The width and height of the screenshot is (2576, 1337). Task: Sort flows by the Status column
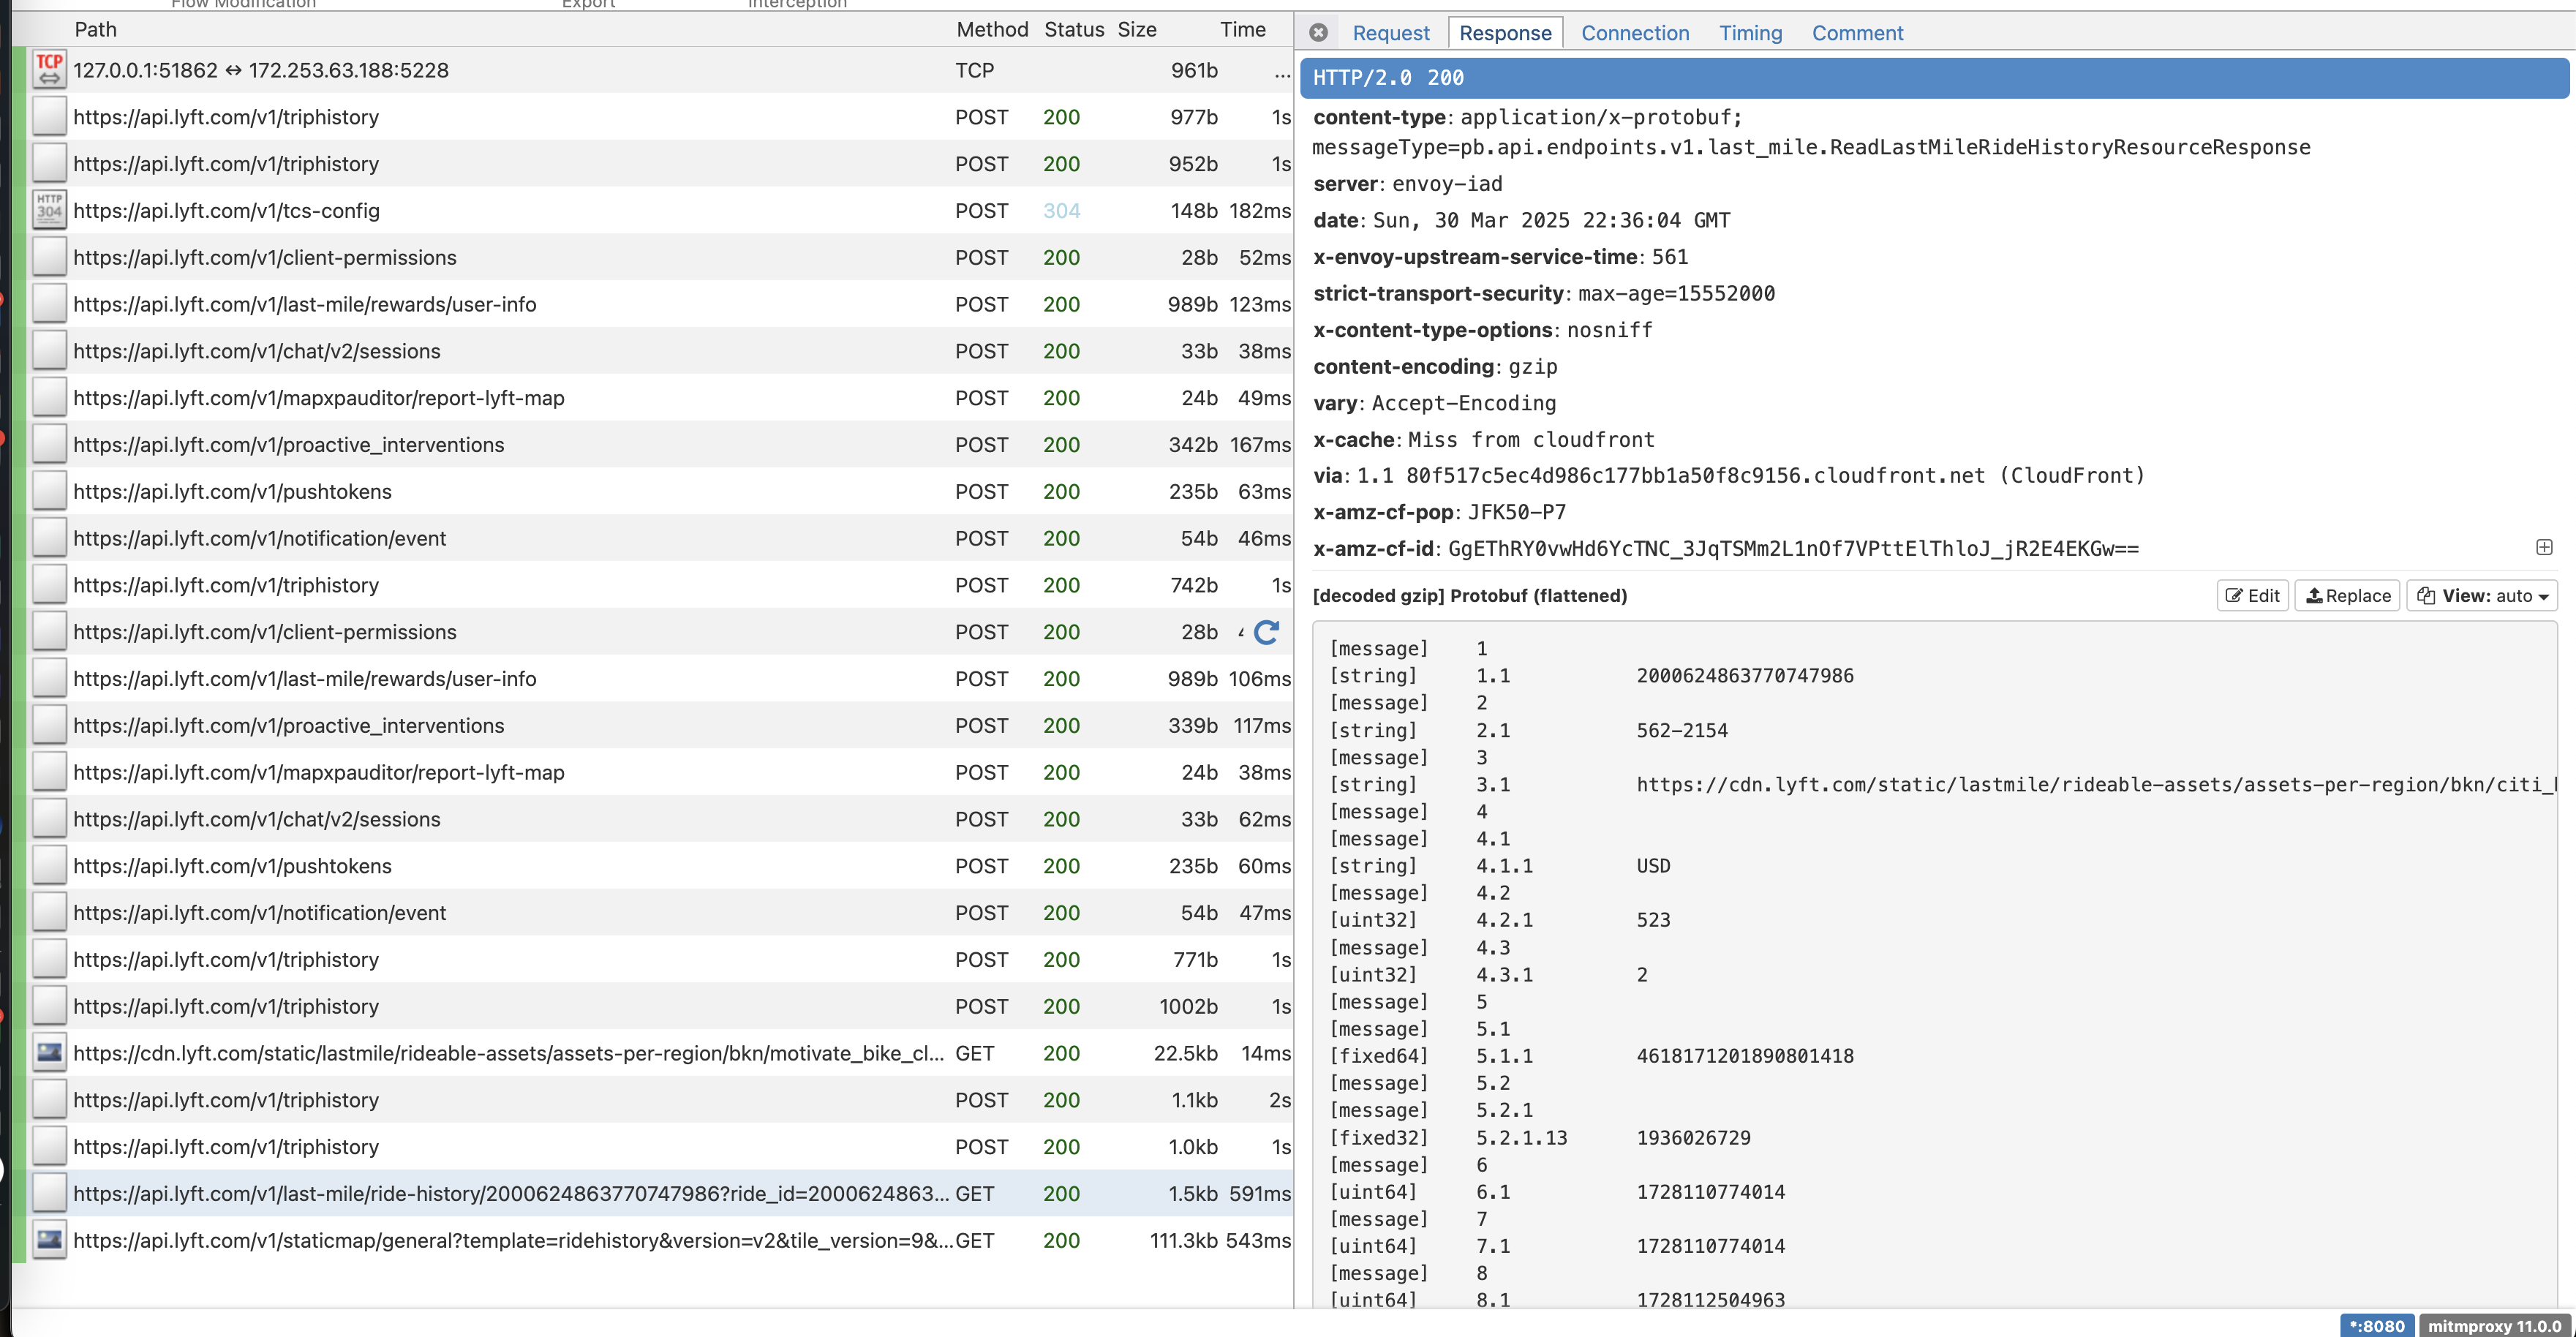[x=1073, y=29]
